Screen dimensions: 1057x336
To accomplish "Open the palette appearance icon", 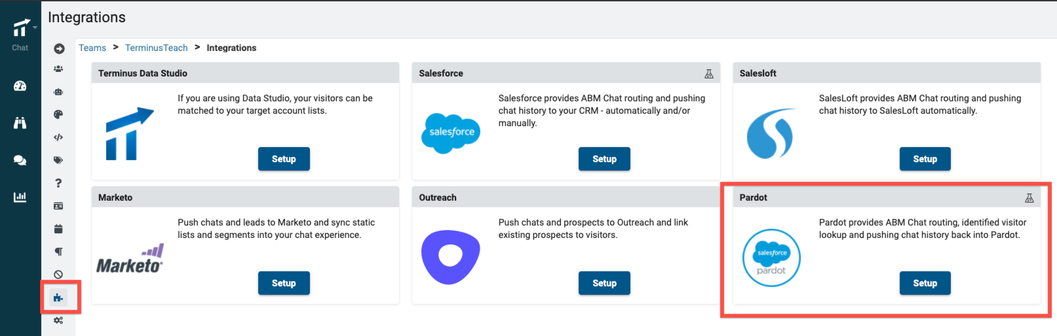I will coord(58,114).
